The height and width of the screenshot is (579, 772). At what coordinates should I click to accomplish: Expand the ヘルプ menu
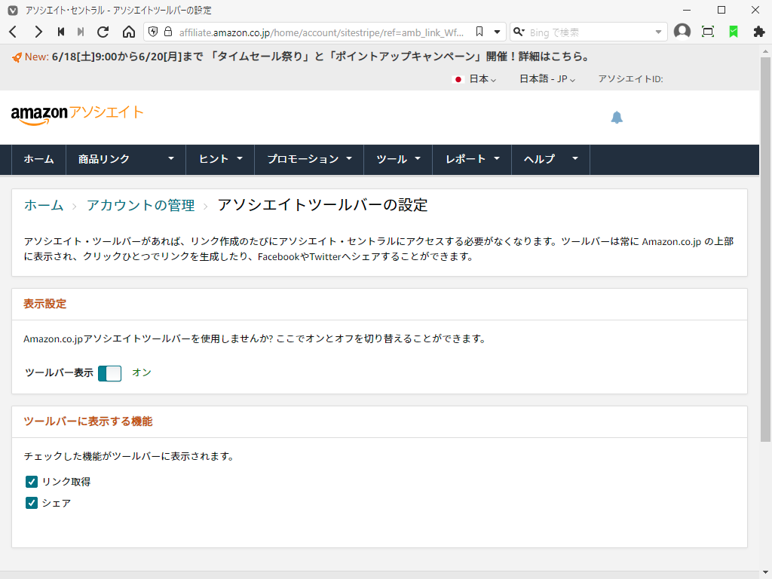click(550, 159)
